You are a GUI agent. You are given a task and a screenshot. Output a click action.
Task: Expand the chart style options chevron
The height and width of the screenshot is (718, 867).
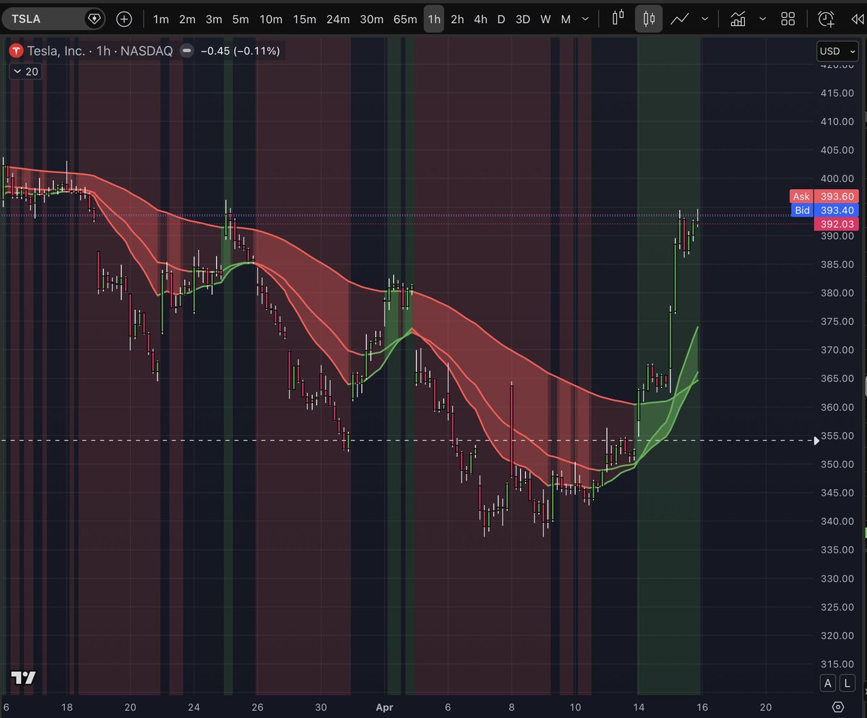704,19
